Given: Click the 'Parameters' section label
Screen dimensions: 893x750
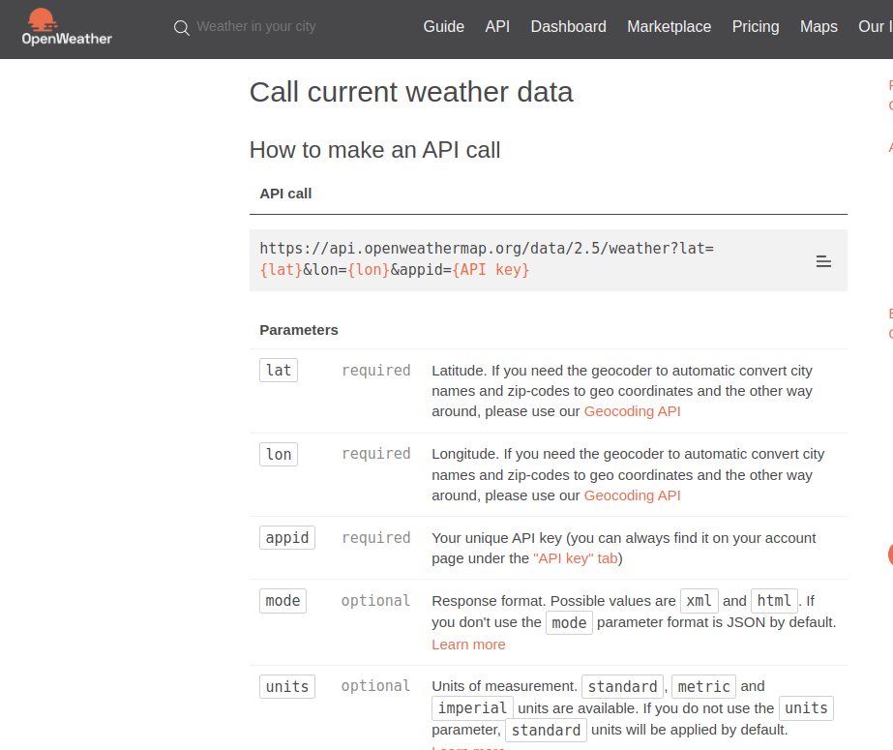Looking at the screenshot, I should point(299,330).
